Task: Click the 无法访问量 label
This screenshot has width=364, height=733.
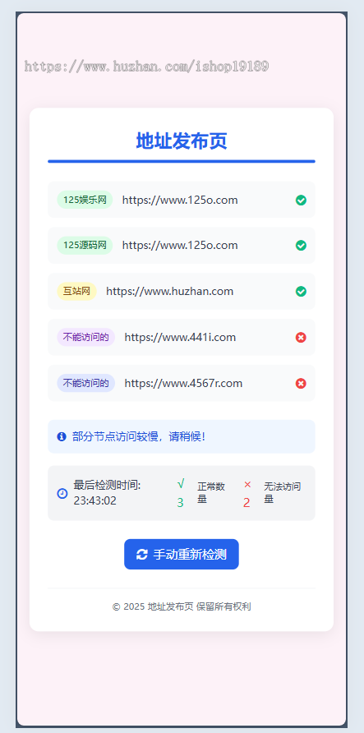Action: click(x=282, y=493)
